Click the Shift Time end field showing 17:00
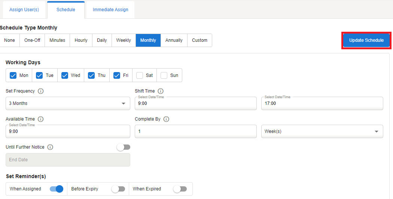The image size is (393, 199). [x=322, y=103]
